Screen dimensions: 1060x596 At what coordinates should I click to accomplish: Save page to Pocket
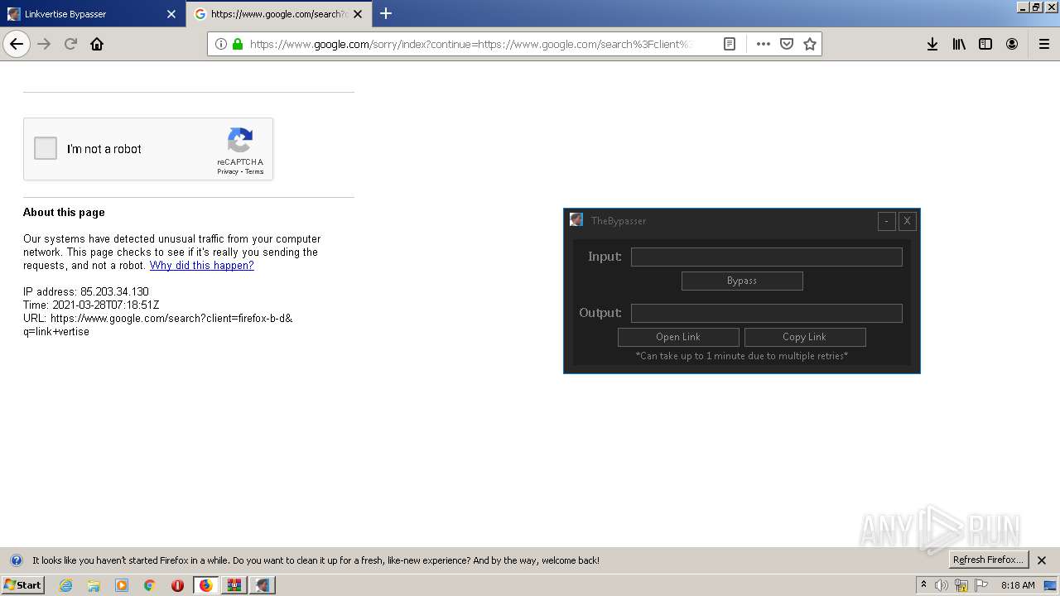pos(787,44)
